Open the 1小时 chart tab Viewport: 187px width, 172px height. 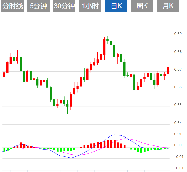pyautogui.click(x=90, y=6)
